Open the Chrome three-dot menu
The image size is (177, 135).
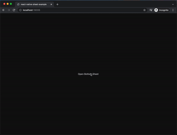[173, 10]
